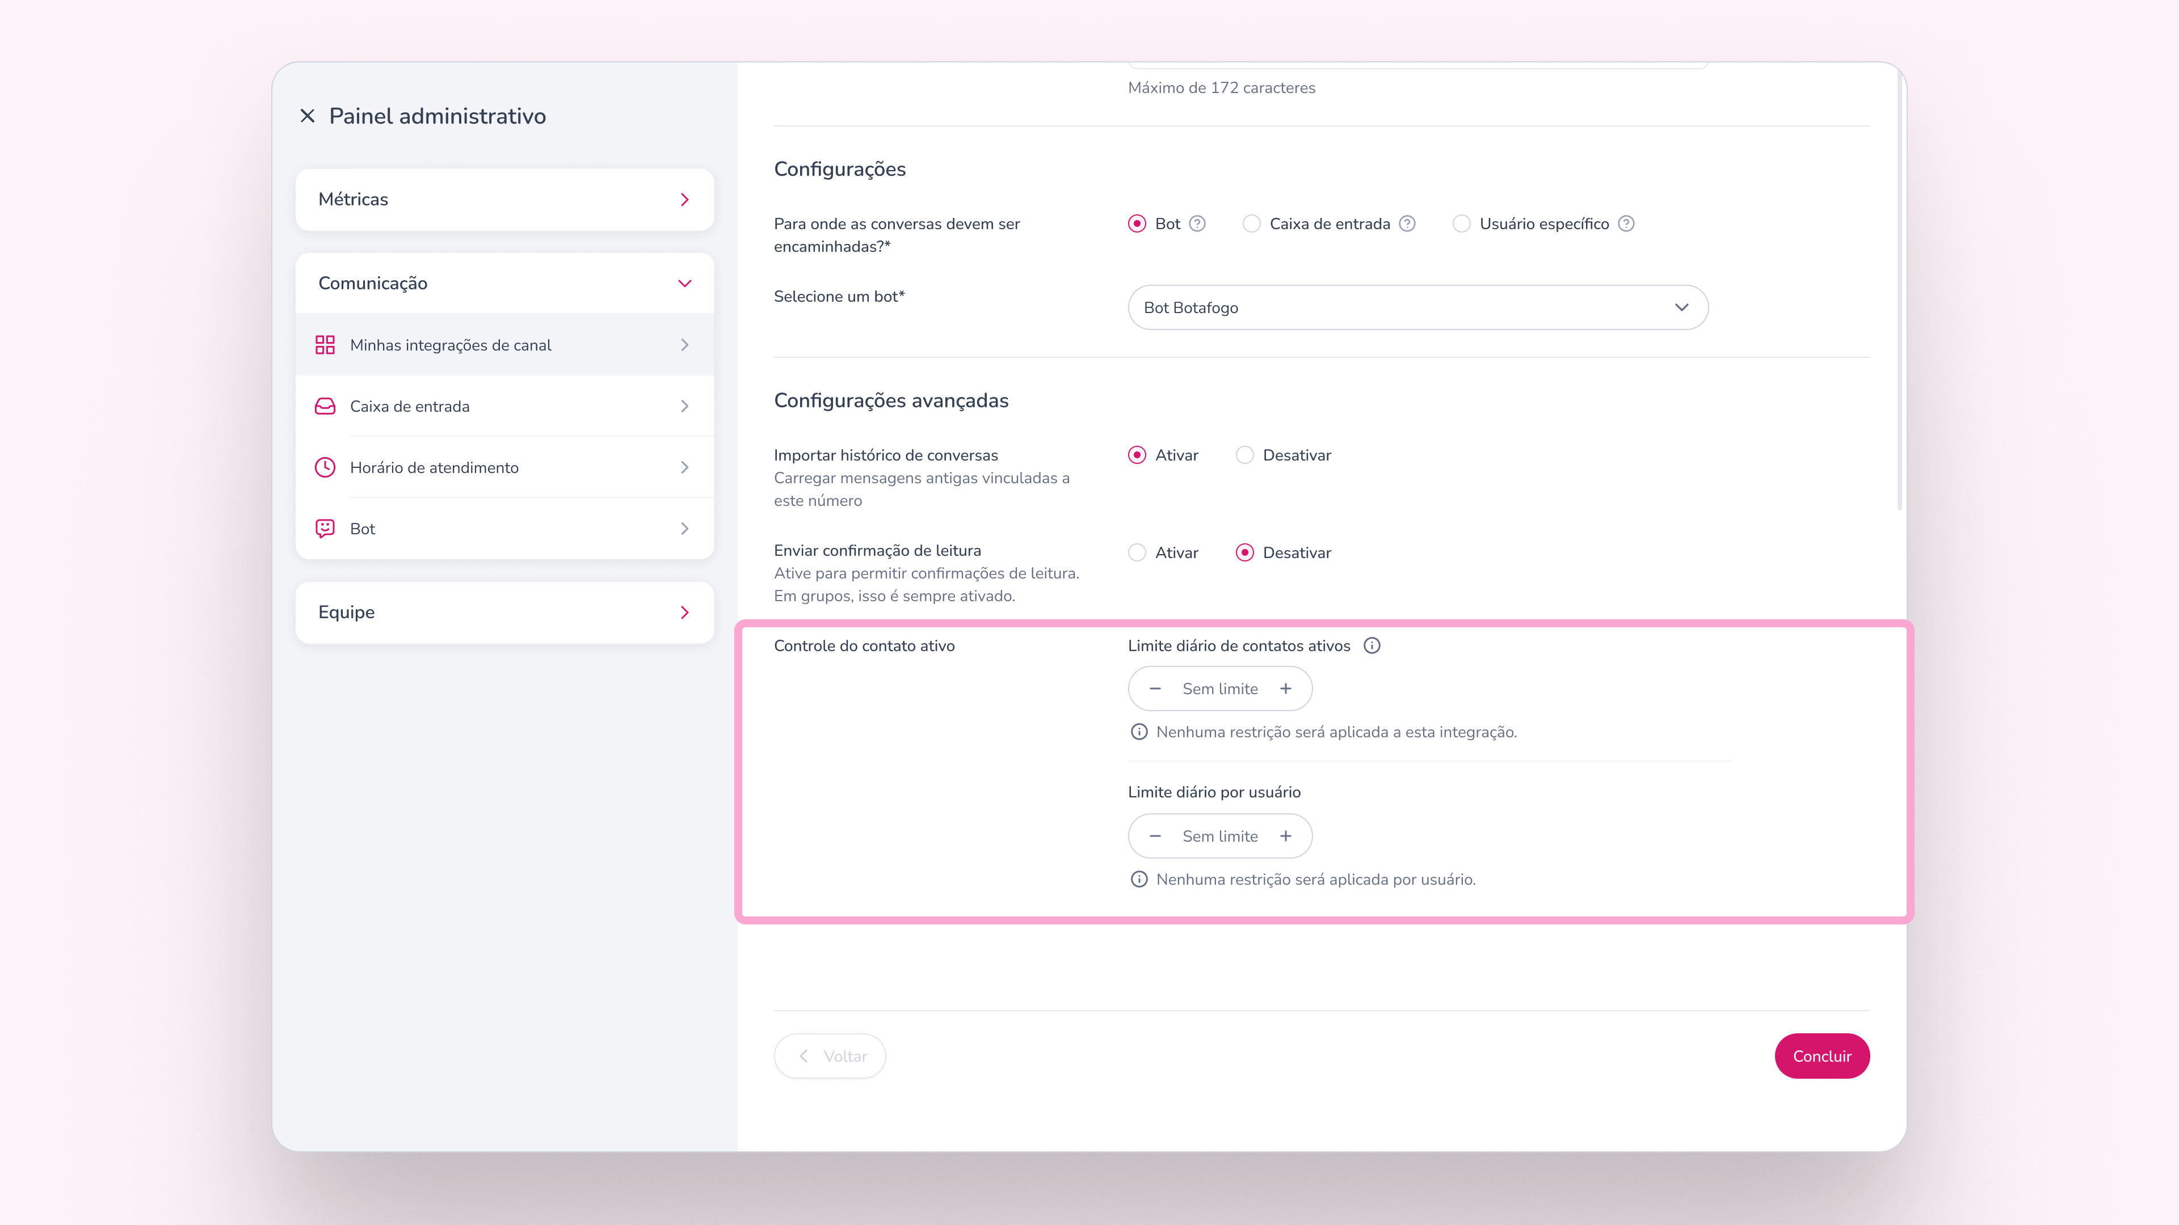The width and height of the screenshot is (2179, 1225).
Task: Select the Caixa de entrada routing radio option
Action: tap(1252, 224)
